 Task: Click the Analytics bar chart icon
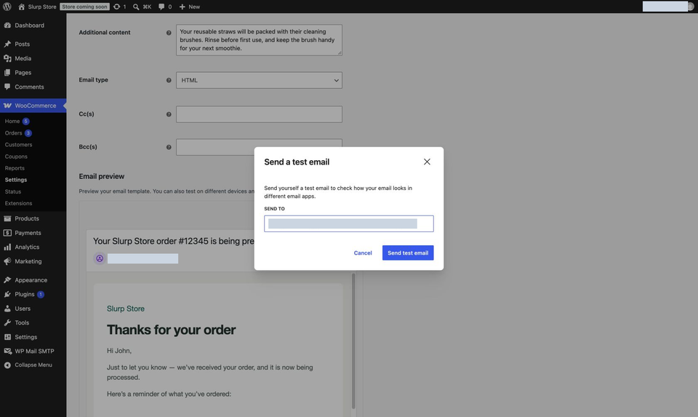pyautogui.click(x=7, y=247)
